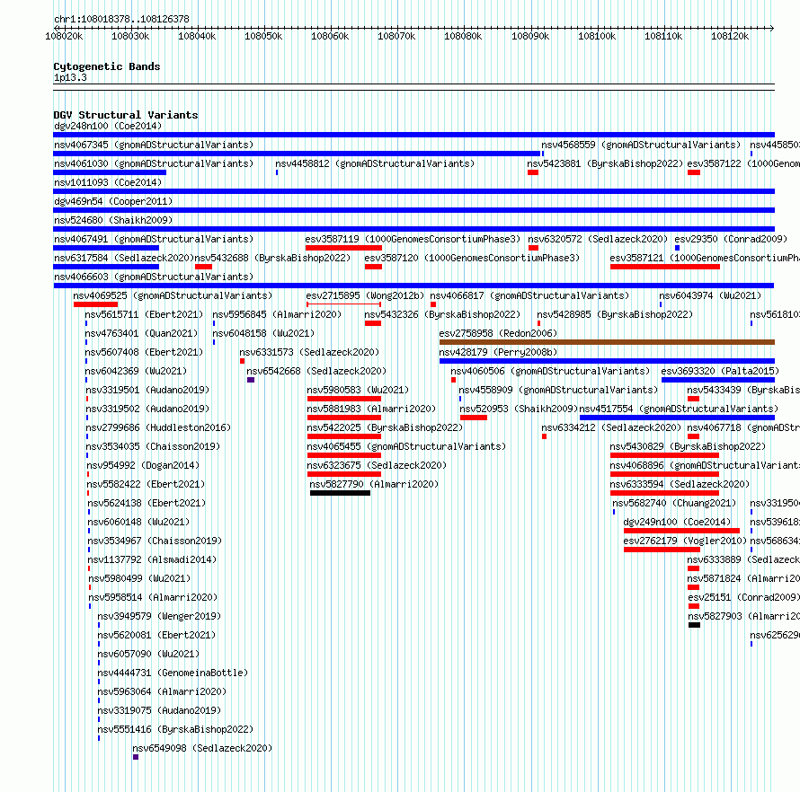
Task: Select nsv6323675 (Sedlazeck2020) label
Action: click(x=377, y=465)
